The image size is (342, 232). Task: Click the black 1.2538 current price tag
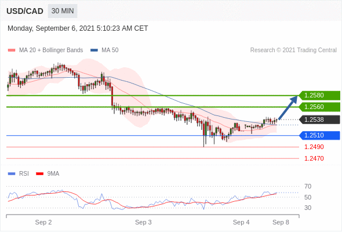tap(320, 119)
